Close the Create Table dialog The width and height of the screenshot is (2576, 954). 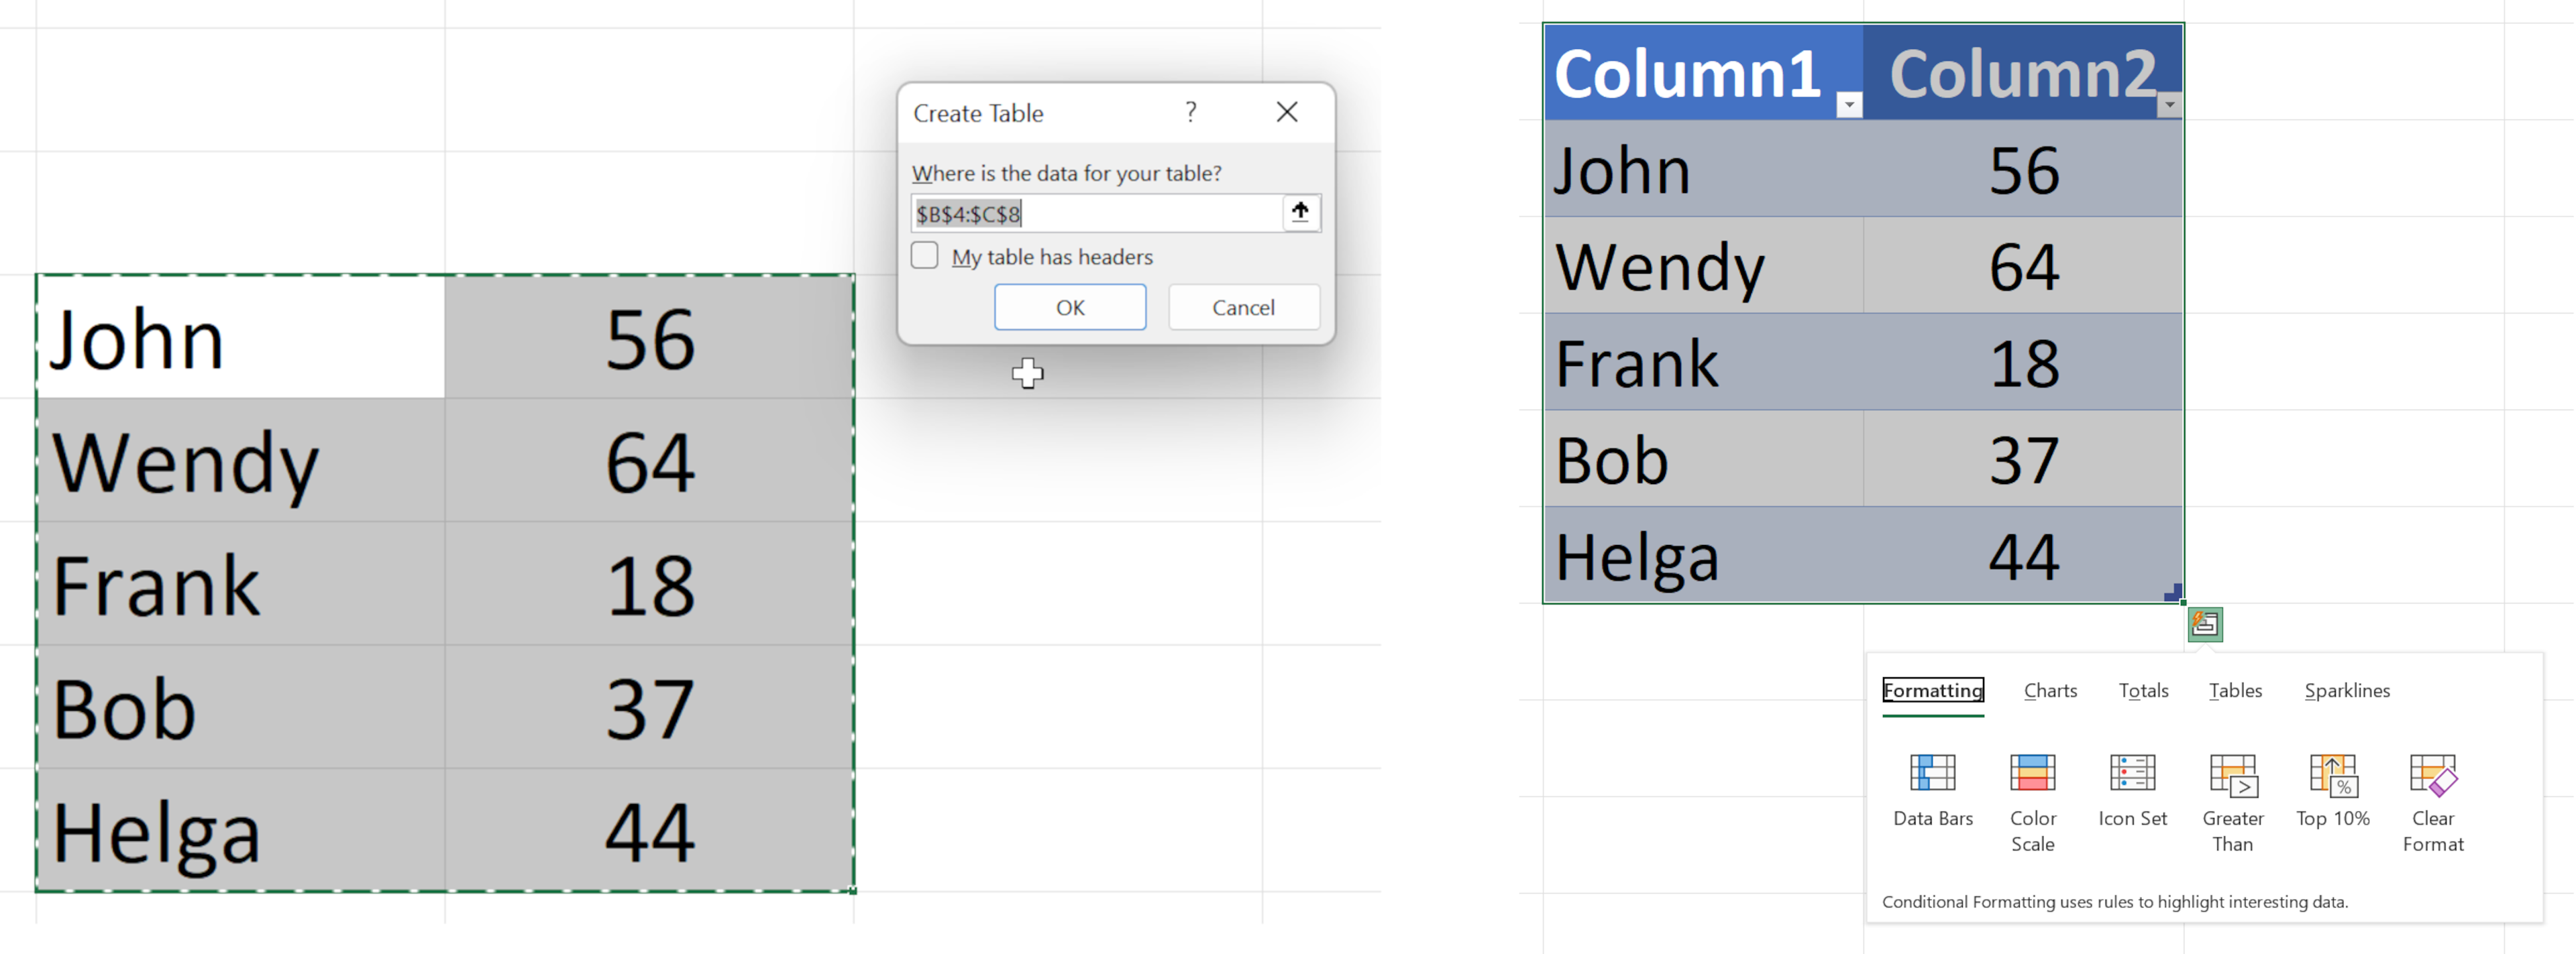pos(1287,112)
